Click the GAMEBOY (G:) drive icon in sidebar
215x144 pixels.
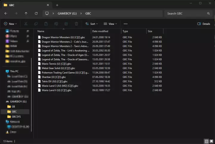pos(7,102)
